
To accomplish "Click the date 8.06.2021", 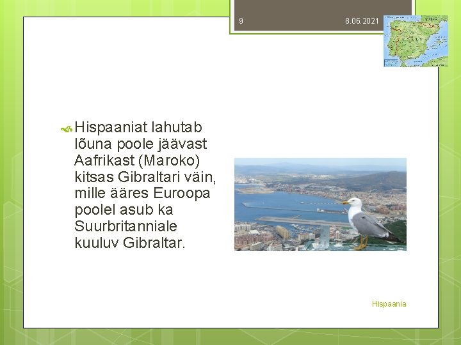I will 362,21.
